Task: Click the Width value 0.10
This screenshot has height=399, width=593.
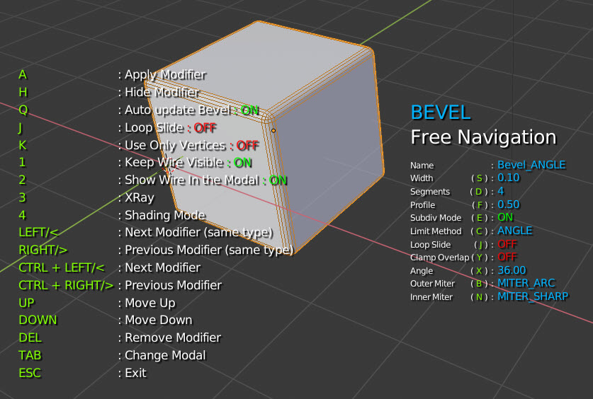Action: coord(508,178)
